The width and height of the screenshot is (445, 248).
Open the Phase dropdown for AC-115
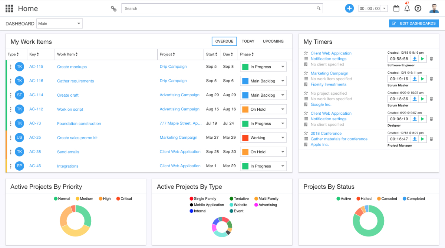(263, 67)
